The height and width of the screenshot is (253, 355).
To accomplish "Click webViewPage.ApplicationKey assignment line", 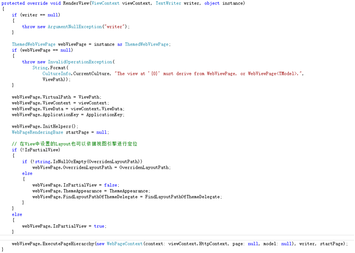I will click(68, 114).
